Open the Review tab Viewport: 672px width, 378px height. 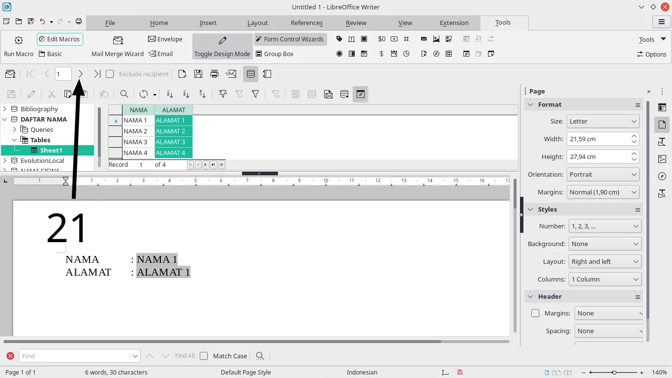(356, 23)
